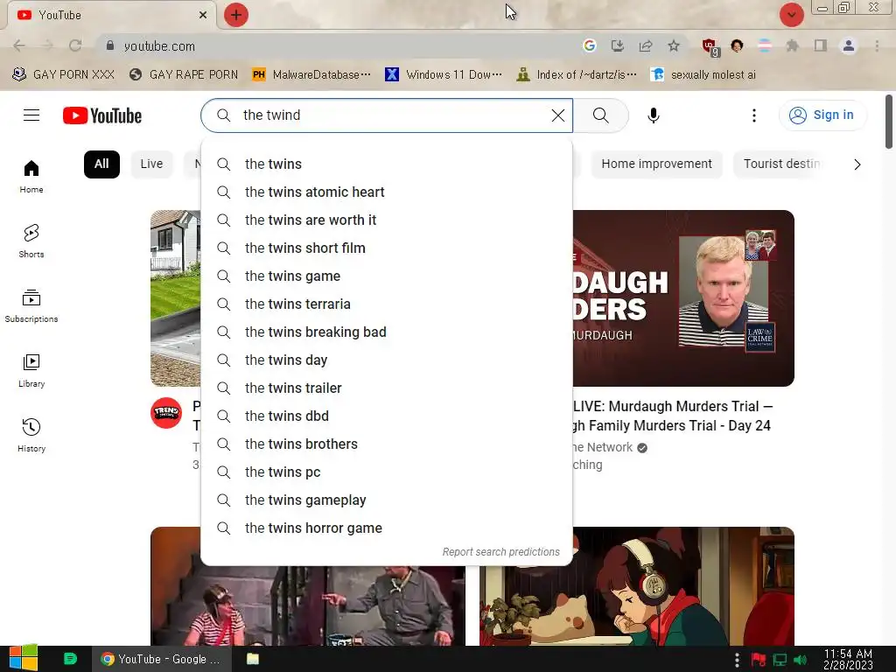Open the red tab search dropdown arrow
896x672 pixels.
(791, 15)
